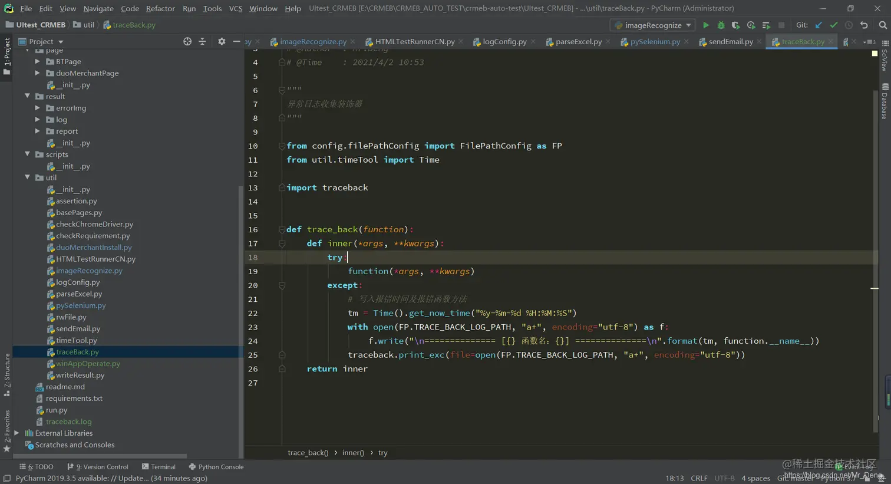
Task: Click the green Run button
Action: click(x=705, y=25)
